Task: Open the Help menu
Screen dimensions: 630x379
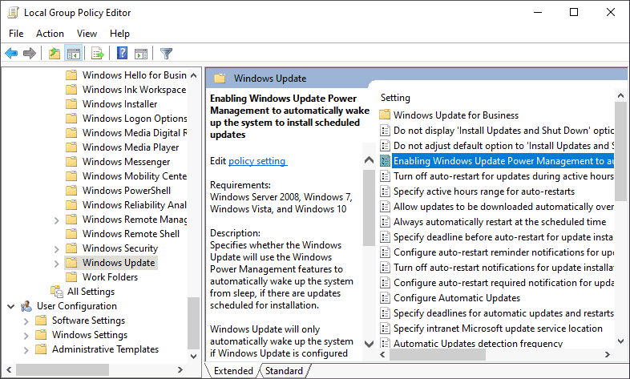Action: click(119, 34)
